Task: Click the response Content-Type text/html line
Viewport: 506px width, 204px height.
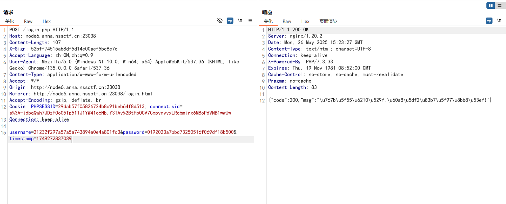Action: coord(320,49)
